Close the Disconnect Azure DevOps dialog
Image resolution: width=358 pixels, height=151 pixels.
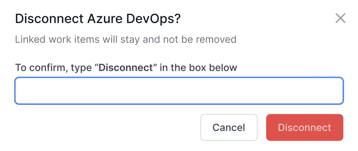pyautogui.click(x=340, y=18)
